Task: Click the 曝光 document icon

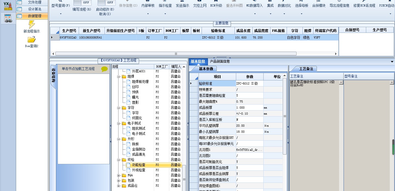Action: tap(128, 97)
